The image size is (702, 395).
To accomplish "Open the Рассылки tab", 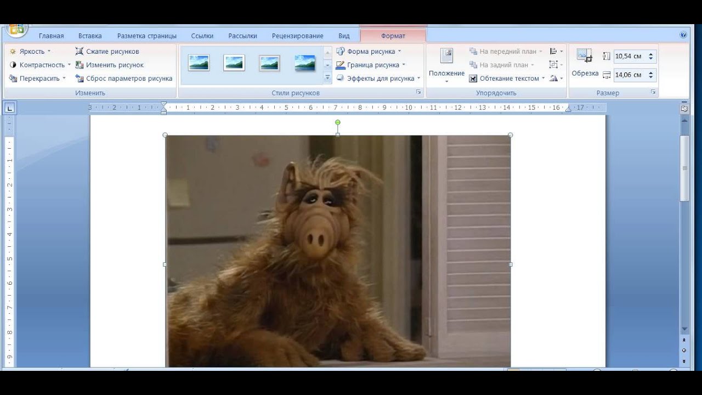I will pyautogui.click(x=242, y=36).
